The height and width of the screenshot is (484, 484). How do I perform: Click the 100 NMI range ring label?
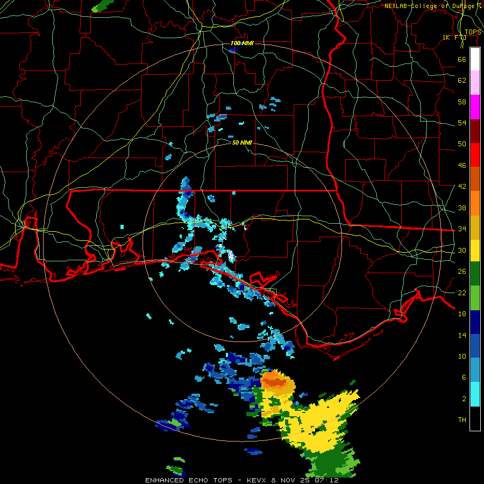point(242,43)
